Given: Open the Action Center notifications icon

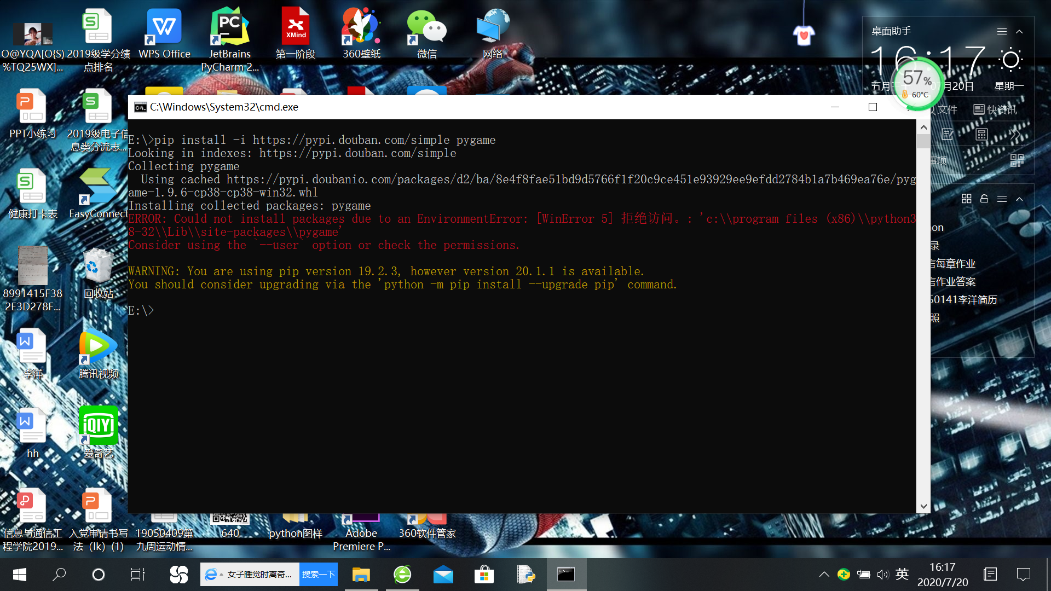Looking at the screenshot, I should click(x=1024, y=575).
